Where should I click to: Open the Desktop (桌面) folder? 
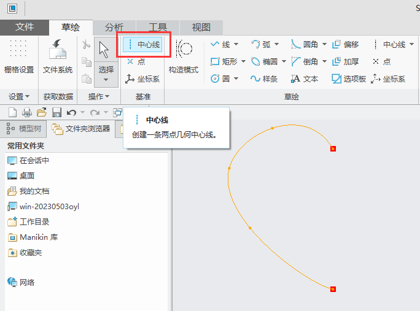(21, 176)
